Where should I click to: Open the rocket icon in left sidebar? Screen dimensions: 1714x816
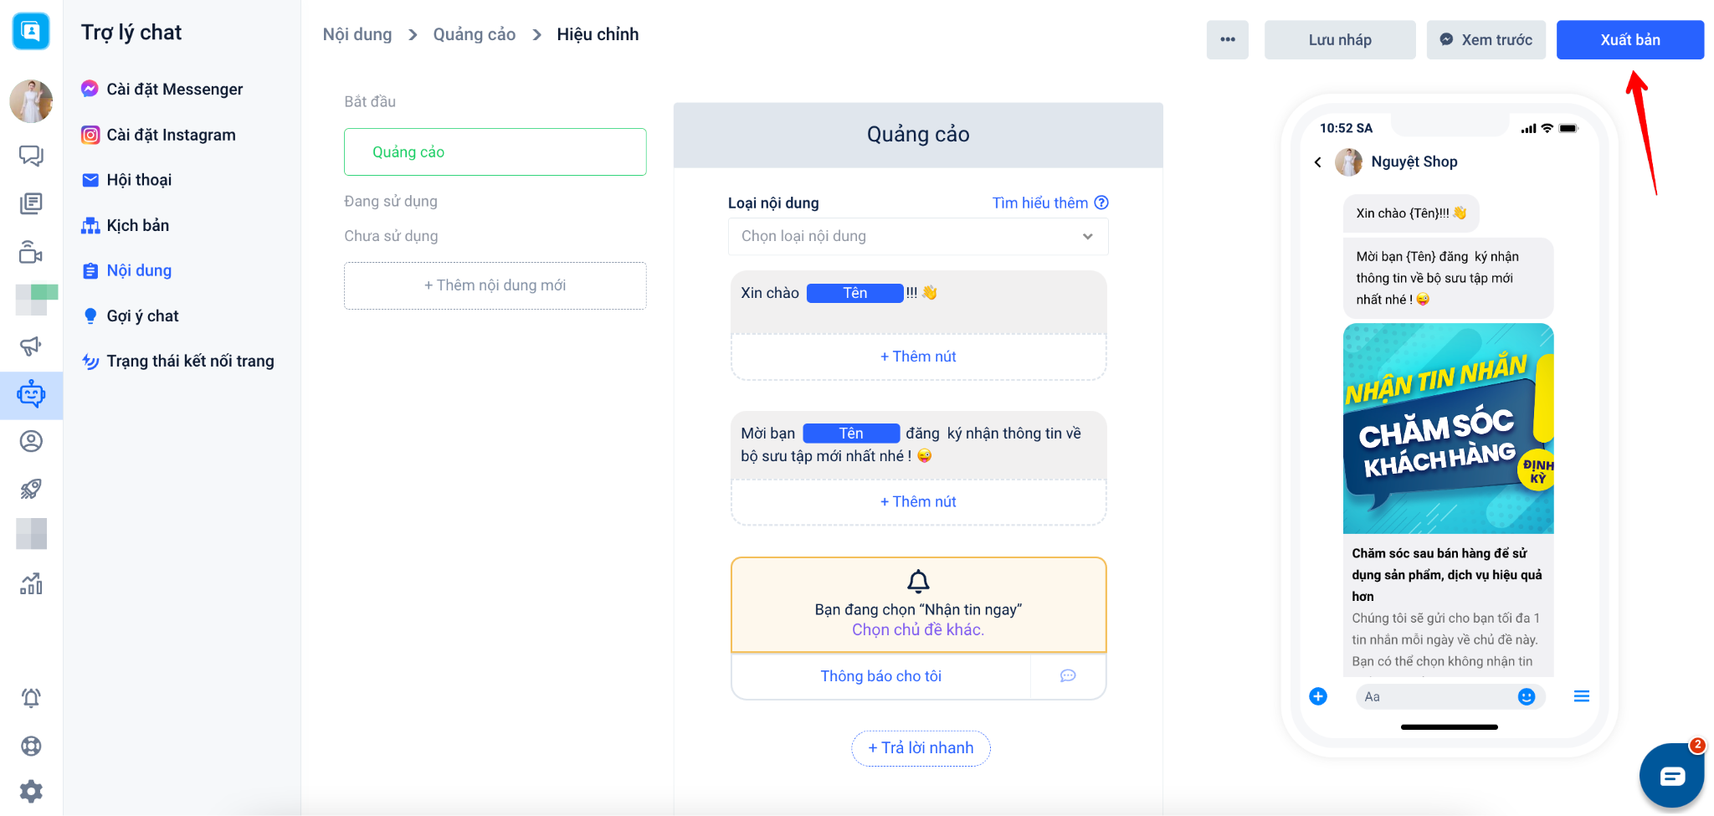pyautogui.click(x=31, y=489)
